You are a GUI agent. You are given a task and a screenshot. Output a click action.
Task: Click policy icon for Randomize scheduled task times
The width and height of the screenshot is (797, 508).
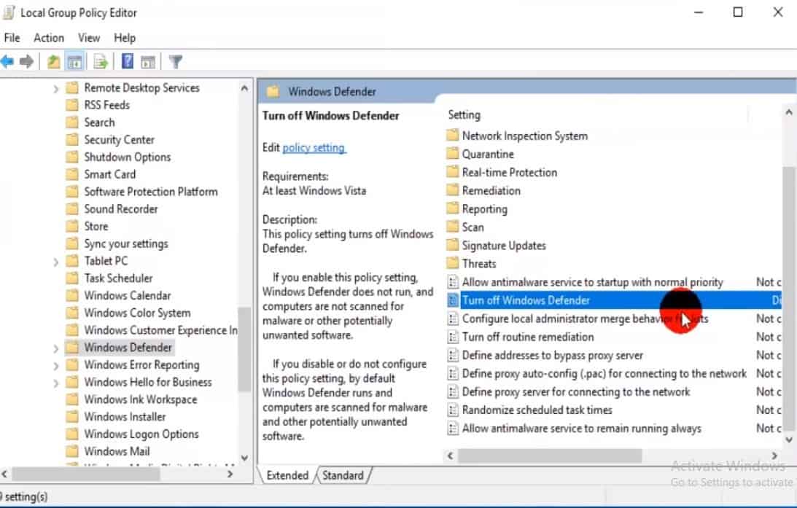click(x=452, y=410)
